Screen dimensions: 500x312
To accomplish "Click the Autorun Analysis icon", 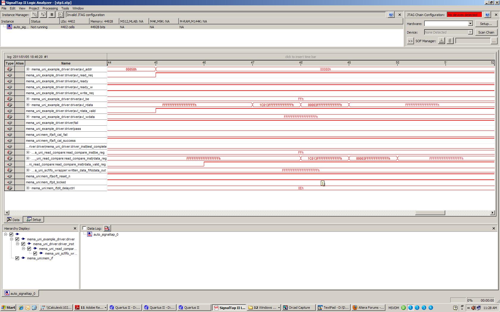I will [43, 15].
